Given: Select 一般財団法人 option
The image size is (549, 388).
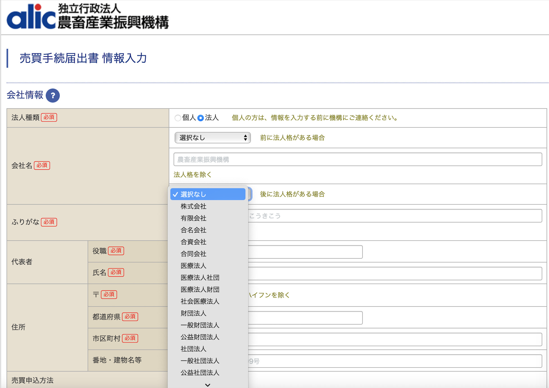Looking at the screenshot, I should 208,325.
